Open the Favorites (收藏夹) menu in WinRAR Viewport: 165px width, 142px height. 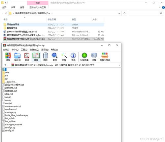34,50
